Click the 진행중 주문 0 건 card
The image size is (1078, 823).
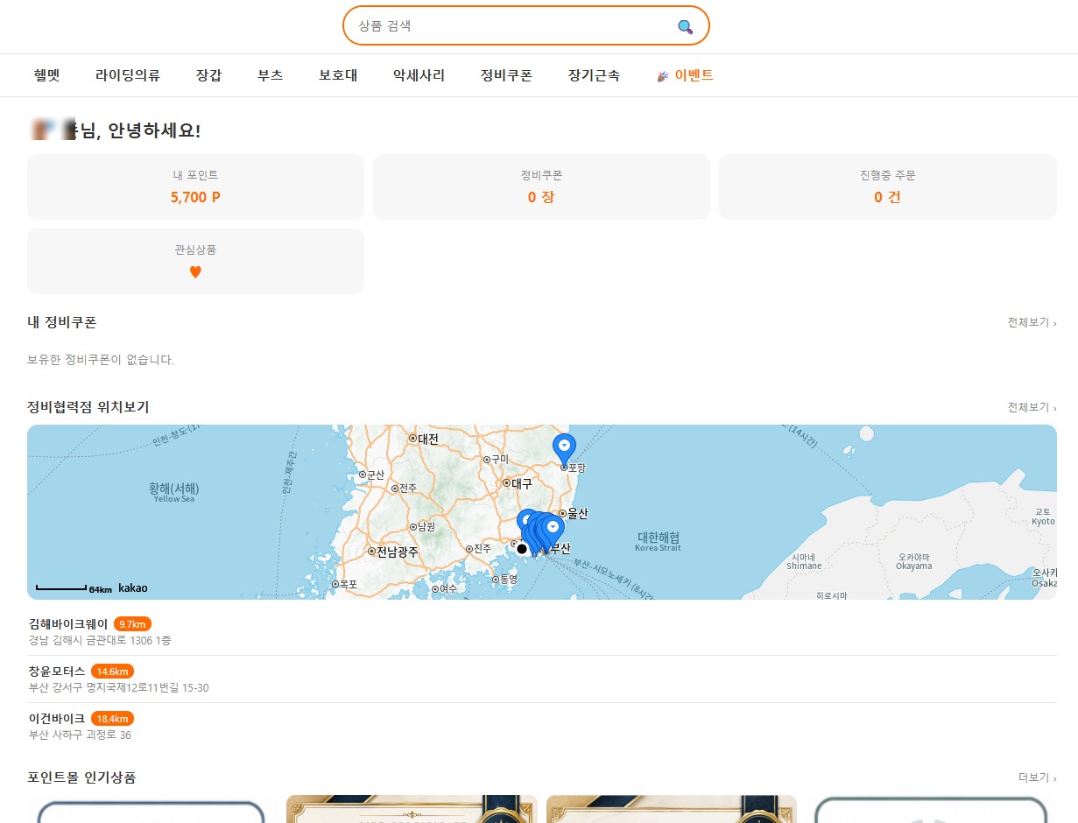pos(888,186)
